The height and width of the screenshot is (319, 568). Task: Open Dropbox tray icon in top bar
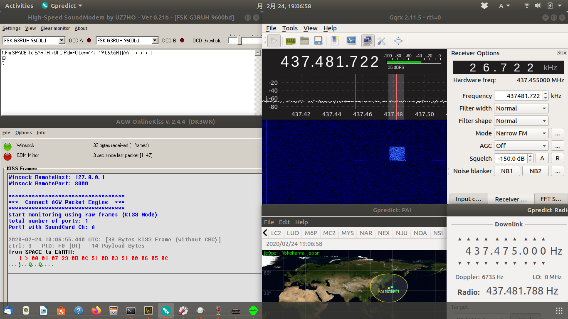(x=484, y=5)
